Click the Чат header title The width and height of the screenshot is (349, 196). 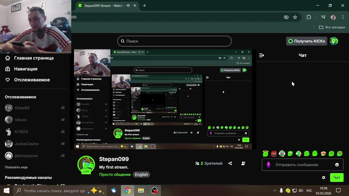click(303, 55)
